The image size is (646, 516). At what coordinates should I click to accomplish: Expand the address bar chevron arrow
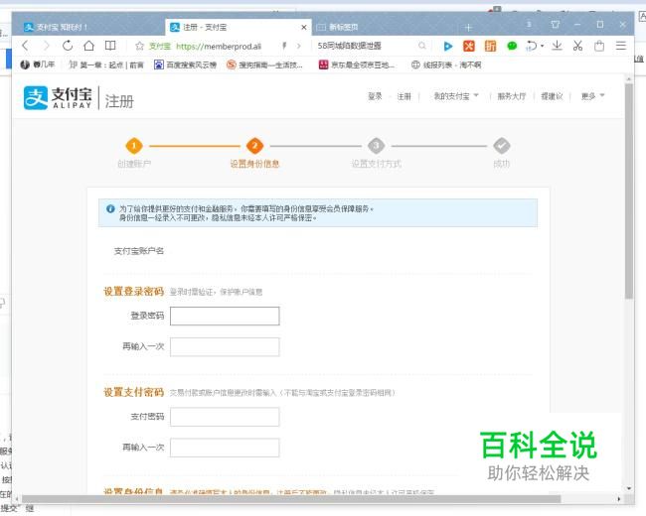coord(299,46)
